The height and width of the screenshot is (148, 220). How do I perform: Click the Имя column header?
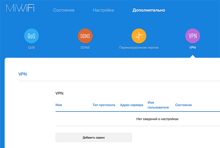(59, 105)
